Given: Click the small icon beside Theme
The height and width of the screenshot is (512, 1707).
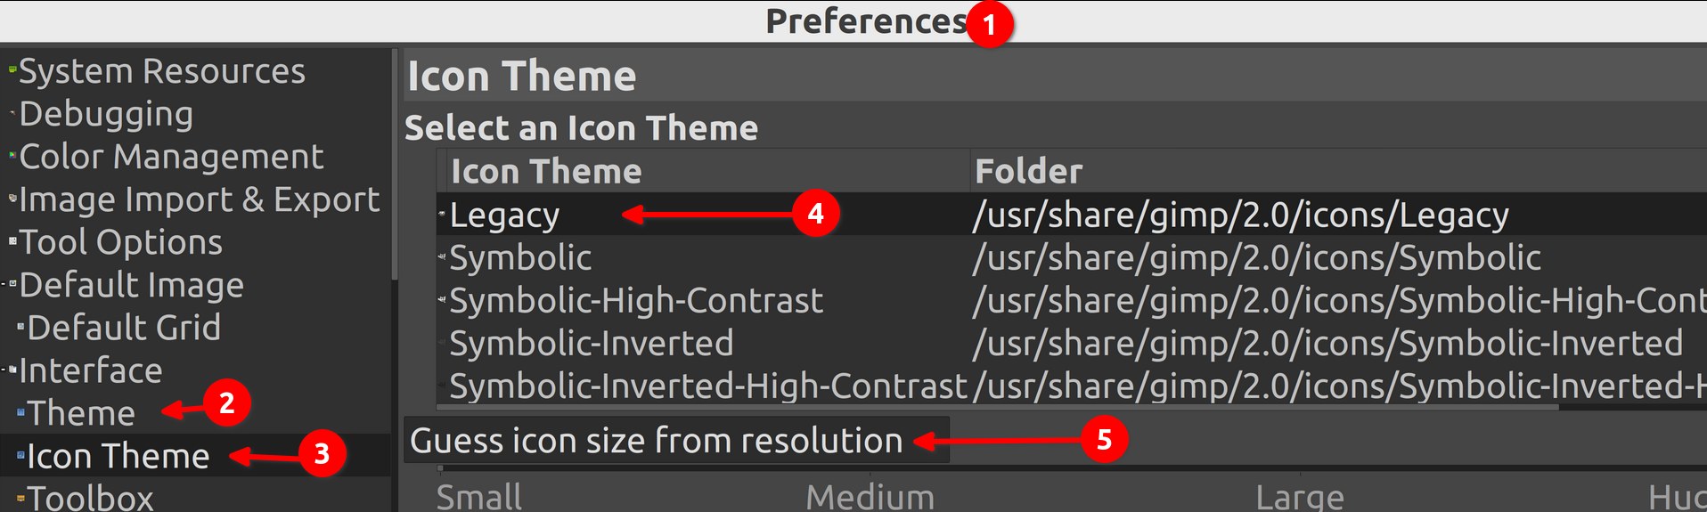Looking at the screenshot, I should tap(21, 413).
